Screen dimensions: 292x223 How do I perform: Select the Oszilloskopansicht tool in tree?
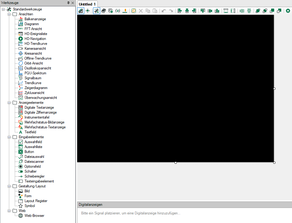37,68
